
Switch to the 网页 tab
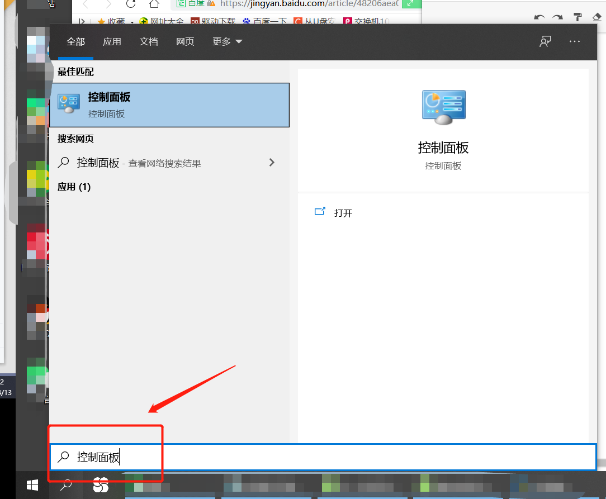pos(185,41)
